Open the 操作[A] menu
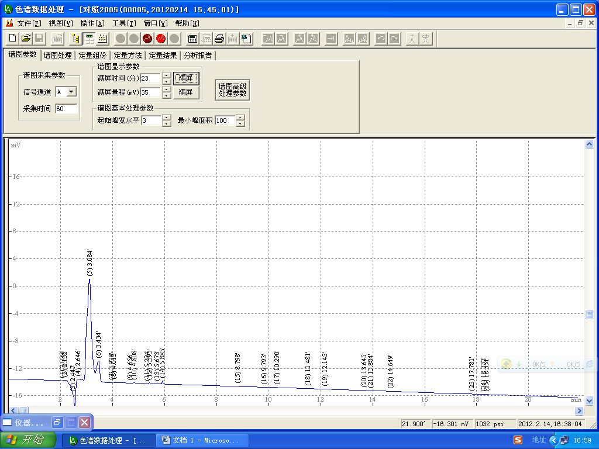599x449 pixels. (92, 23)
